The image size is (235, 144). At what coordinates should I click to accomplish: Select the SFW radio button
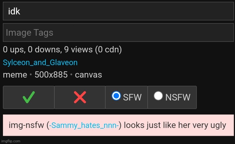116,96
